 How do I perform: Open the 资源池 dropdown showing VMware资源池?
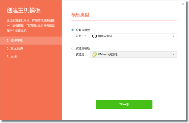point(133,55)
